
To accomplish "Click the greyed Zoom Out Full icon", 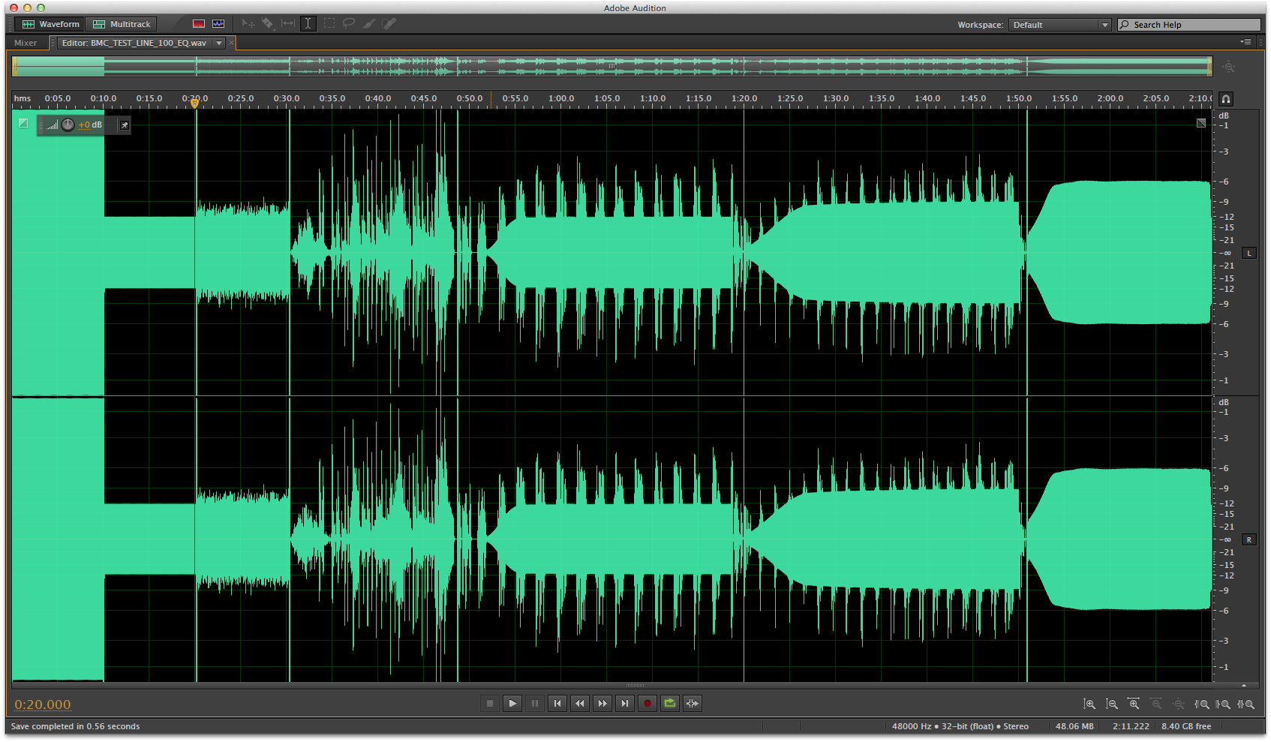I will [1179, 704].
